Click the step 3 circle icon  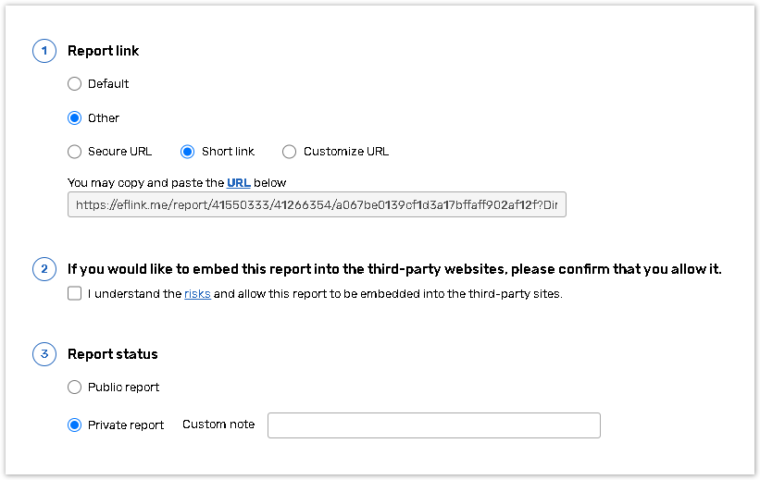click(x=44, y=354)
